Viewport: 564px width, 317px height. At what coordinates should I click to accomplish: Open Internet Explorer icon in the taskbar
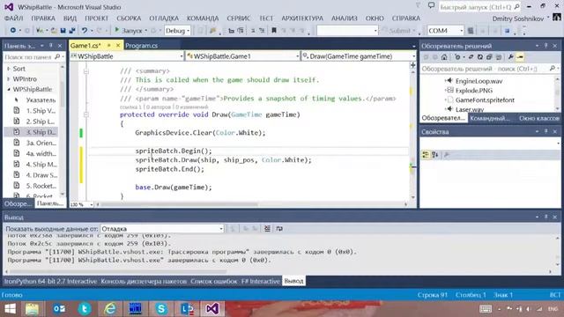[x=110, y=309]
